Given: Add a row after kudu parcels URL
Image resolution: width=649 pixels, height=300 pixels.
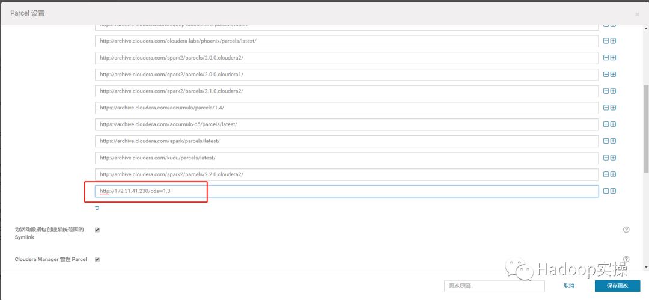Looking at the screenshot, I should 613,158.
